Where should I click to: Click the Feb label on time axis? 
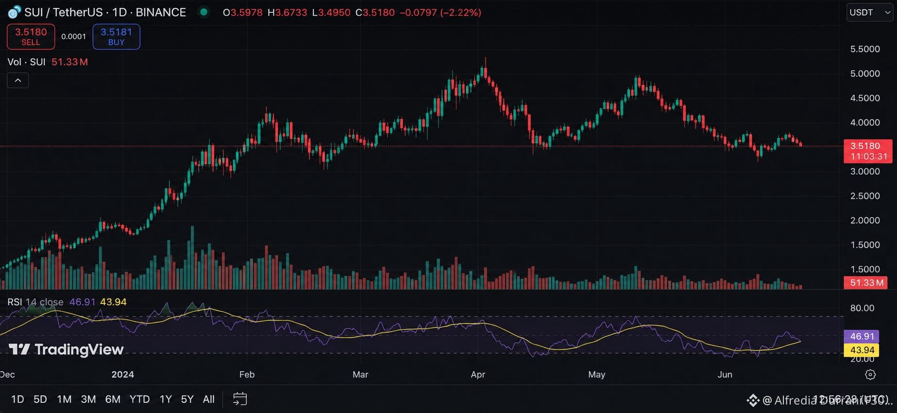point(247,375)
